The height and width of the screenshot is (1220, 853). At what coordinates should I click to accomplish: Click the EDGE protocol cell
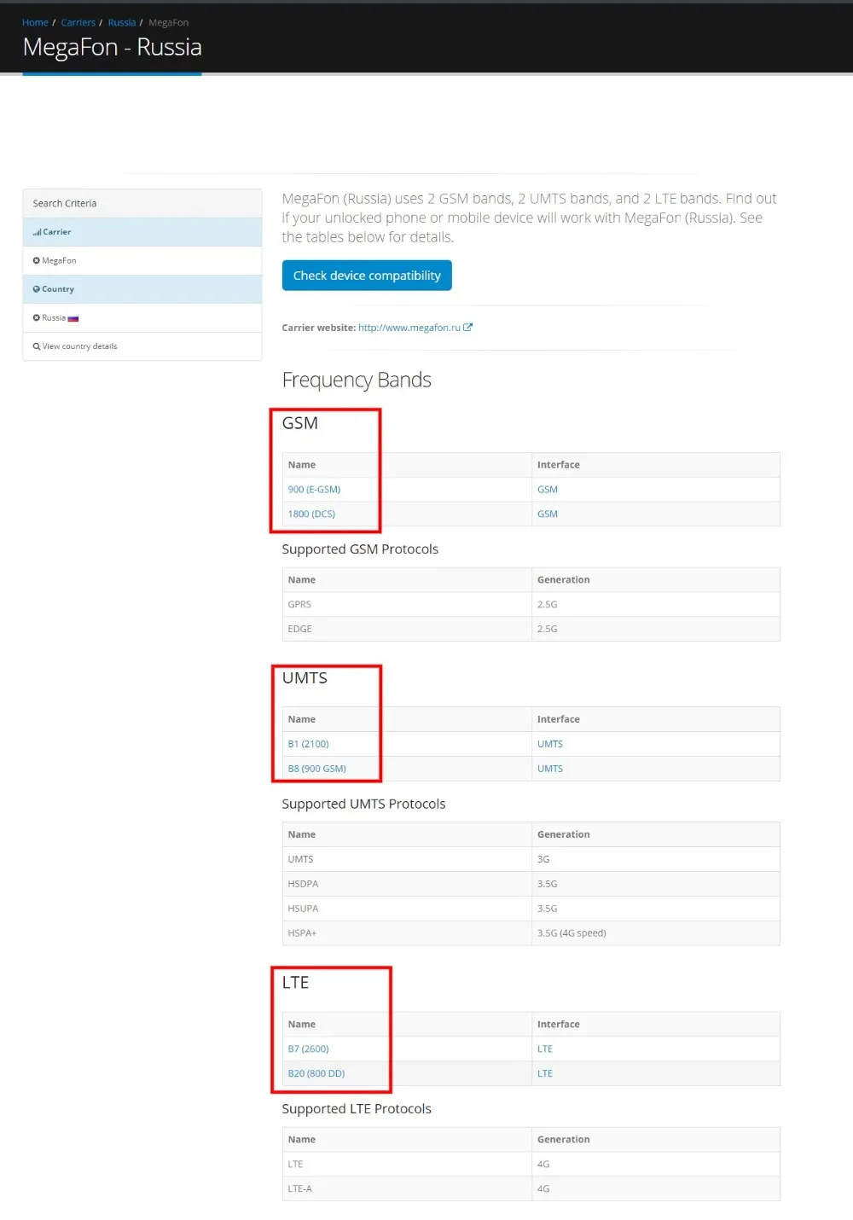(407, 630)
